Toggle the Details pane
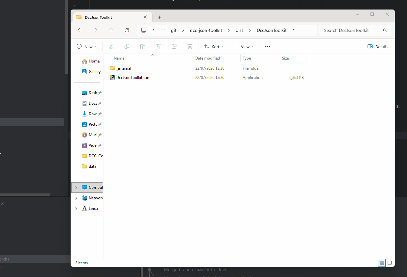The width and height of the screenshot is (407, 277). tap(377, 46)
